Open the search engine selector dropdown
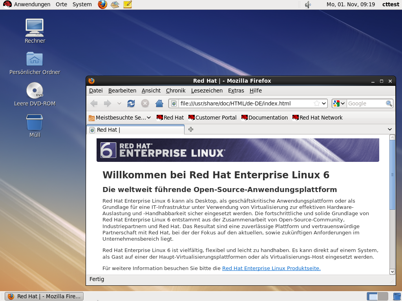 pyautogui.click(x=339, y=103)
